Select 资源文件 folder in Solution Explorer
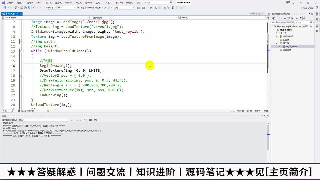The height and width of the screenshot is (180, 320). click(x=287, y=50)
